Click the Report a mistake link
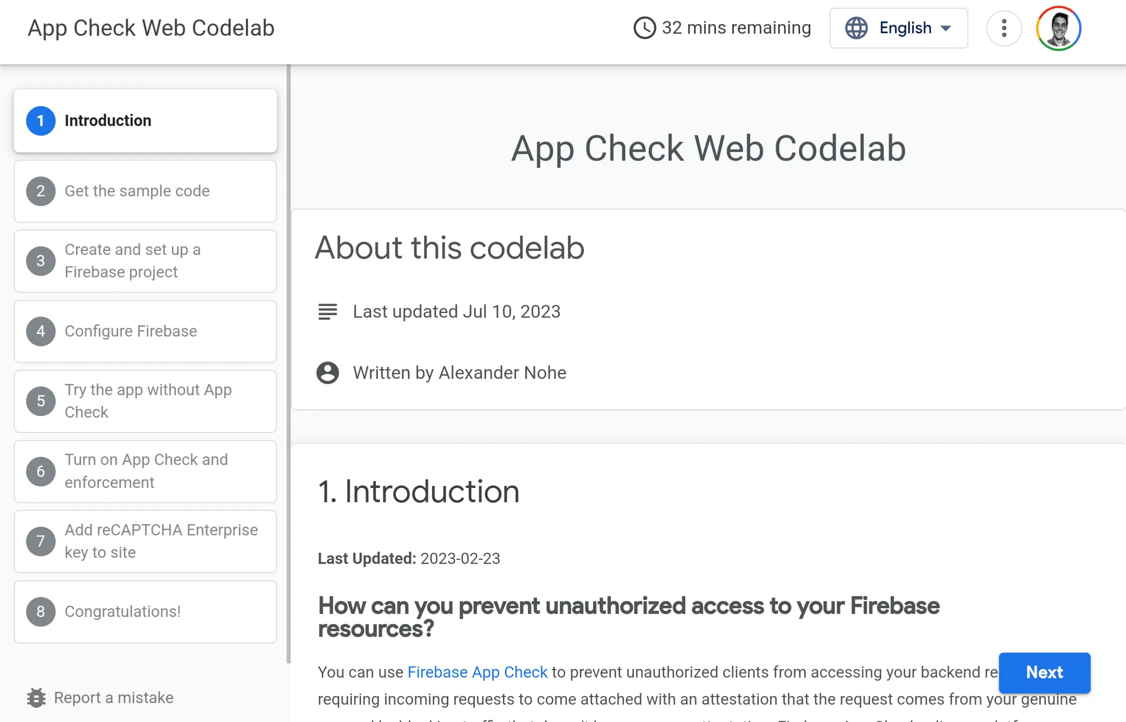This screenshot has width=1126, height=722. (113, 698)
